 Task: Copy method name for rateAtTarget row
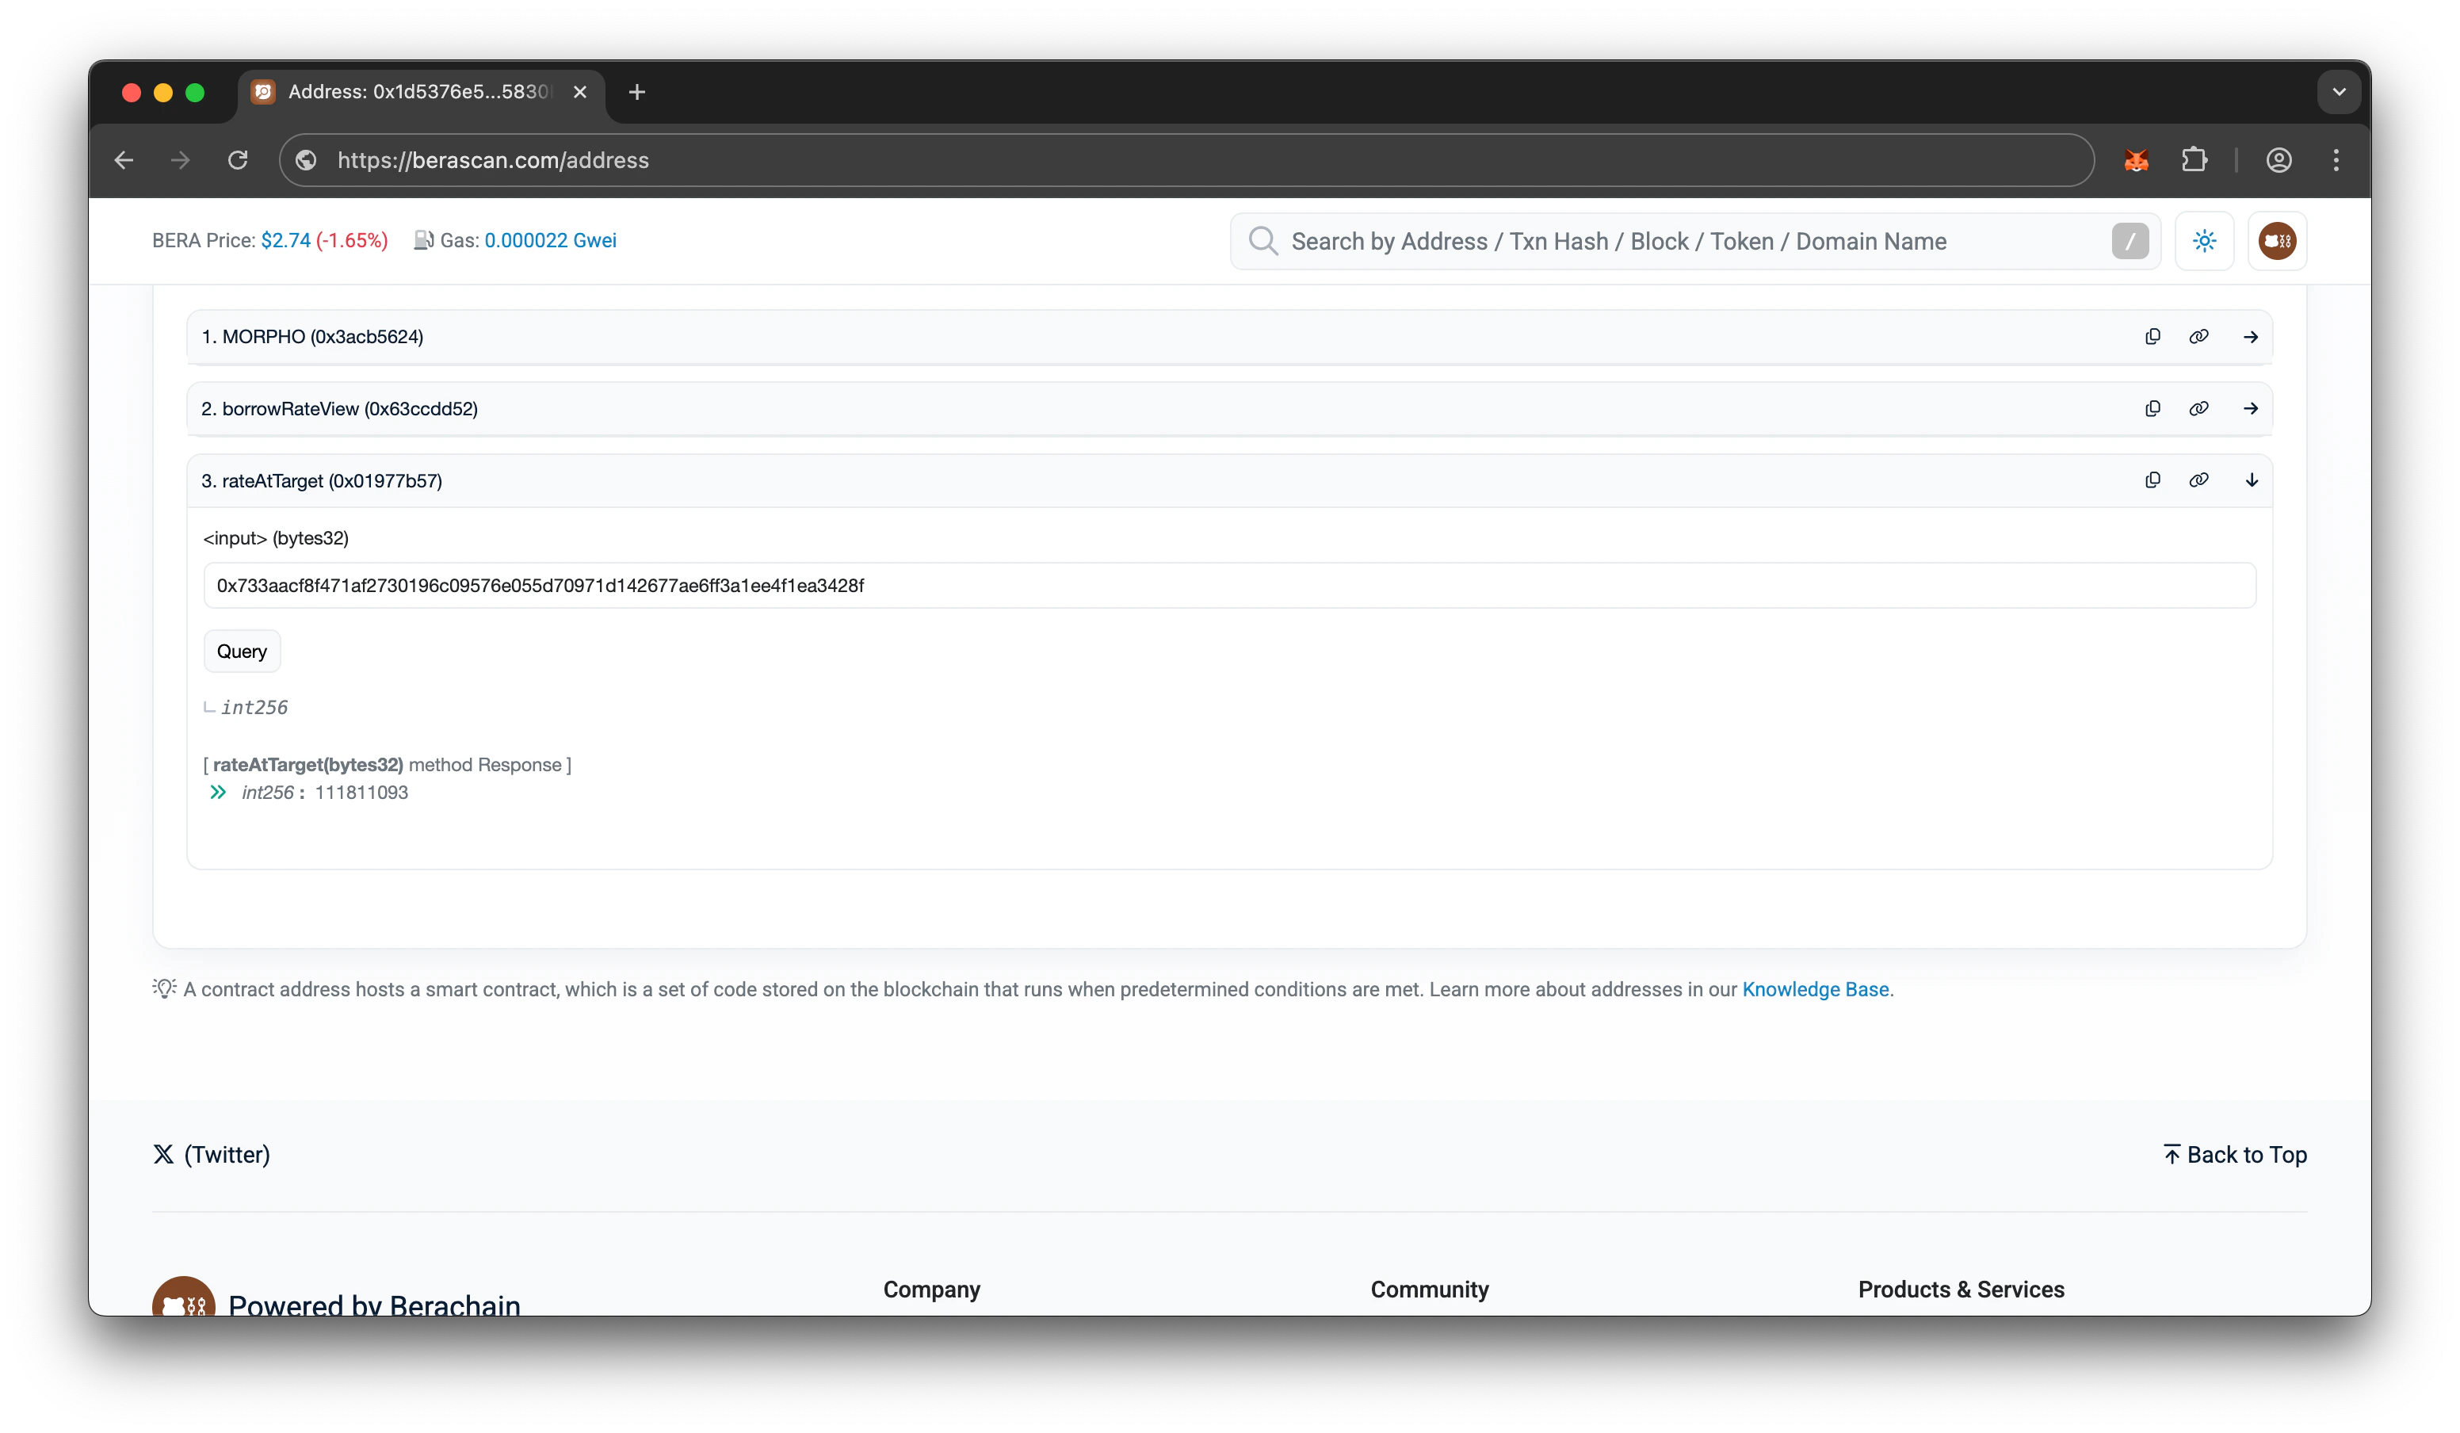2152,480
